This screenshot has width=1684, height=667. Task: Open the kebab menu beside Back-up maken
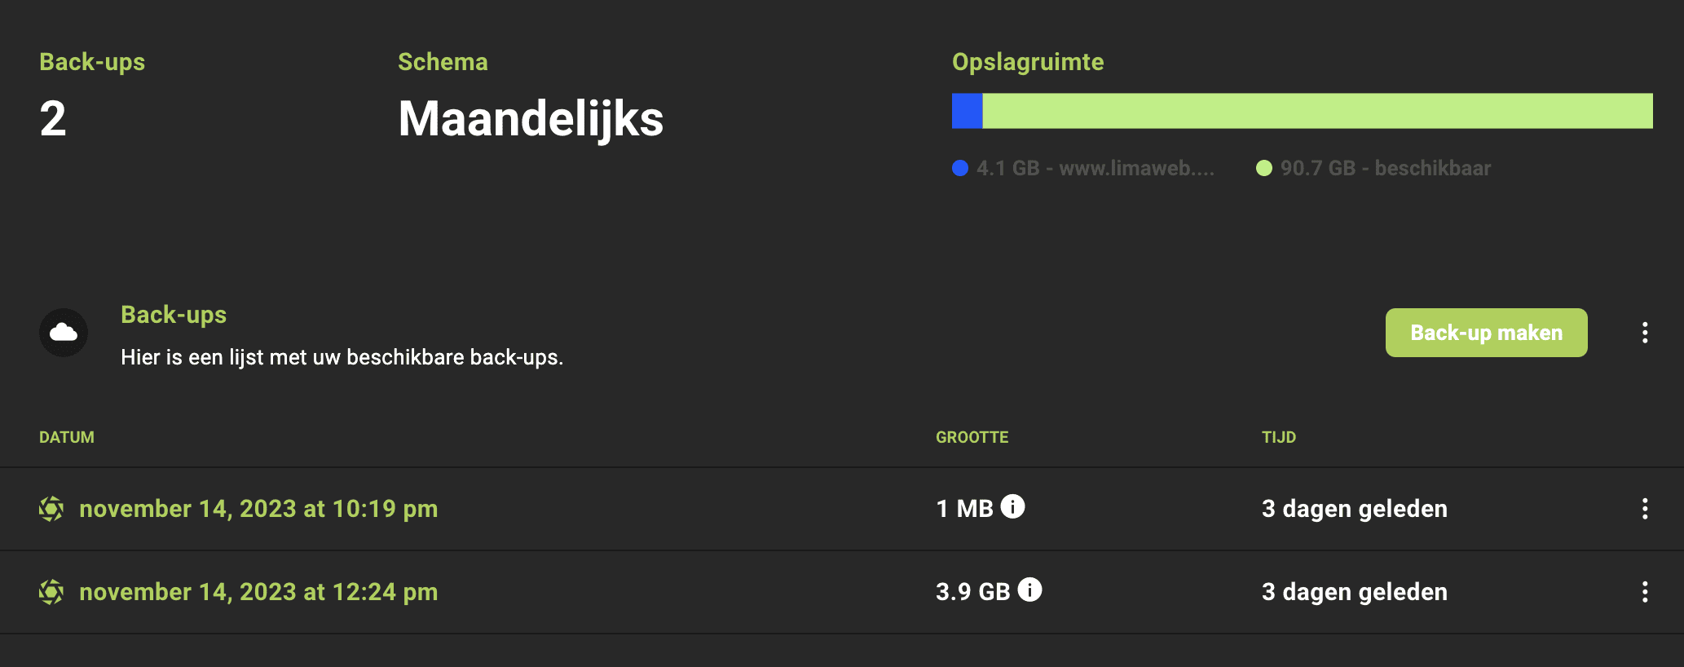click(x=1645, y=333)
